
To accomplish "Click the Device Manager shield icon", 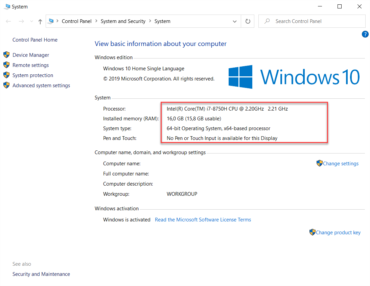I will point(7,55).
